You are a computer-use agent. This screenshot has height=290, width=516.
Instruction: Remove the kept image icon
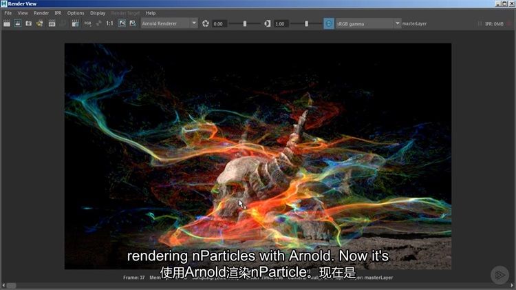click(x=133, y=23)
